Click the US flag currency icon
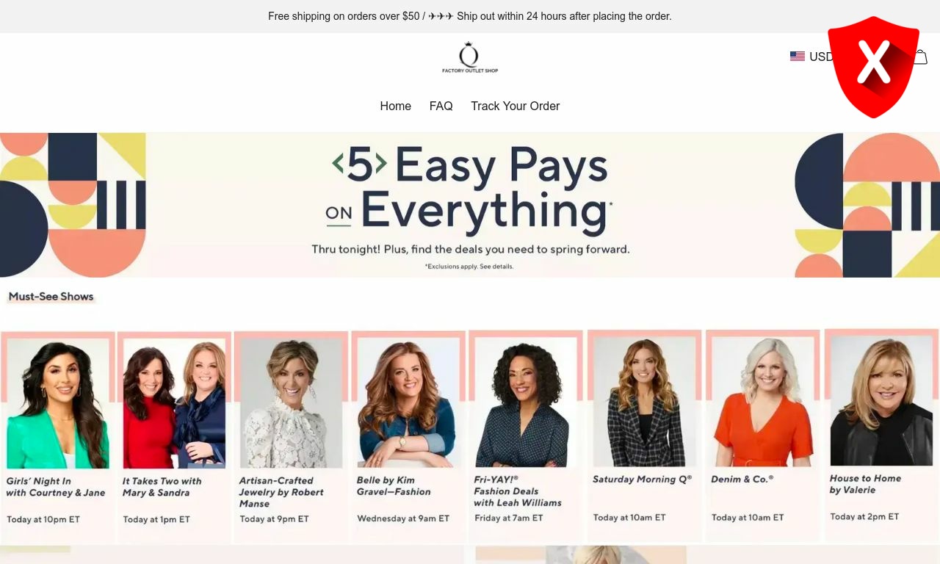Screen dimensions: 940x564 coord(798,57)
